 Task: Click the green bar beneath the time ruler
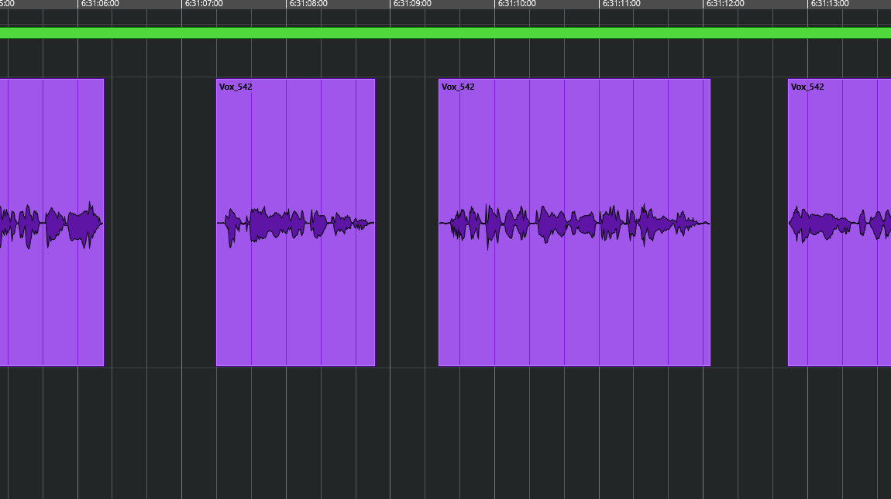coord(445,33)
